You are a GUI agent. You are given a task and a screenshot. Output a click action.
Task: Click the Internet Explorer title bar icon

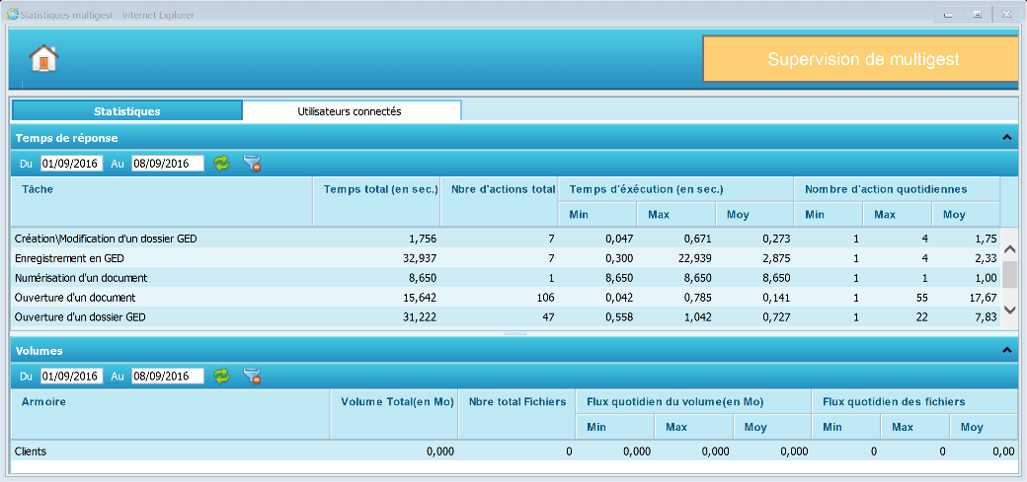click(13, 15)
